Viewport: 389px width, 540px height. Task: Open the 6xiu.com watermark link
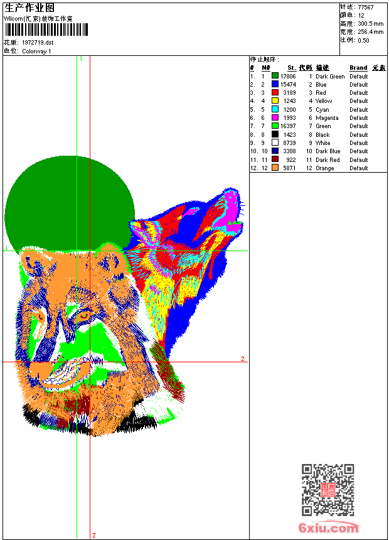[329, 527]
